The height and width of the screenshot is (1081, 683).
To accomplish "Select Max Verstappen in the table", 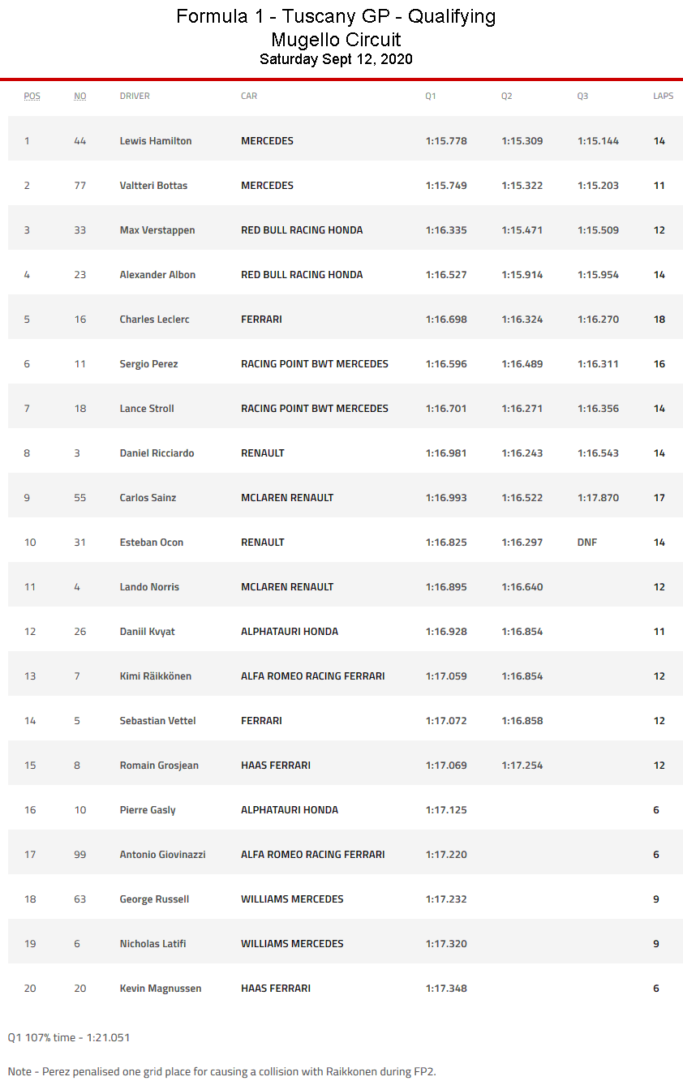I will click(x=157, y=230).
